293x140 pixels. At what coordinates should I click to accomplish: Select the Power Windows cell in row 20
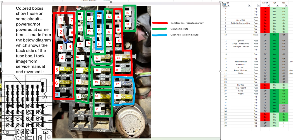pyautogui.click(x=240, y=70)
